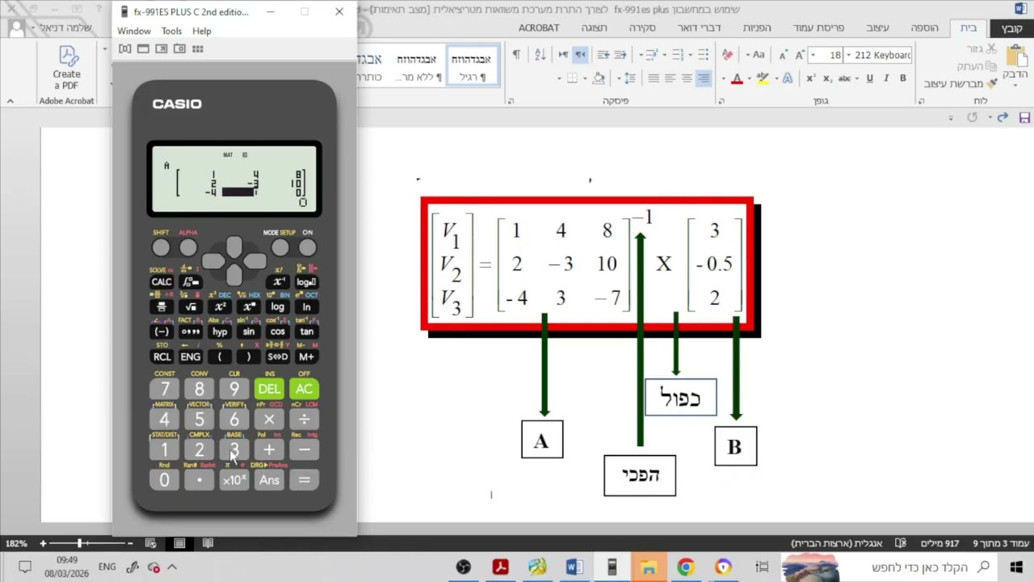Screen dimensions: 1034x582
Task: Tap the cos key on the calculator
Action: pyautogui.click(x=278, y=332)
